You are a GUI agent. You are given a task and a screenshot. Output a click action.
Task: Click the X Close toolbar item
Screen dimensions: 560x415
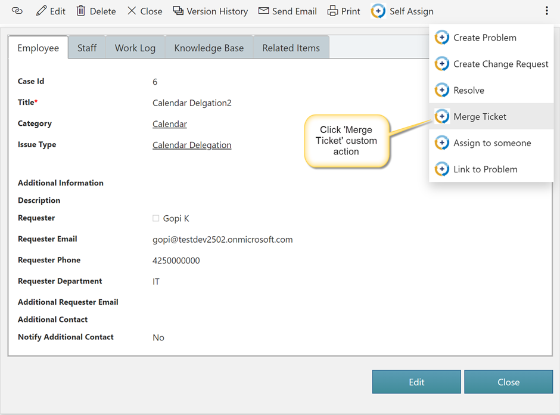[x=145, y=11]
